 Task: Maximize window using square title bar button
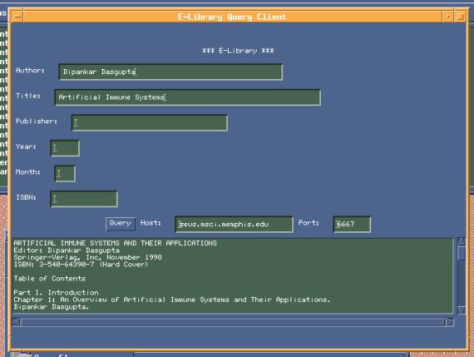click(460, 16)
